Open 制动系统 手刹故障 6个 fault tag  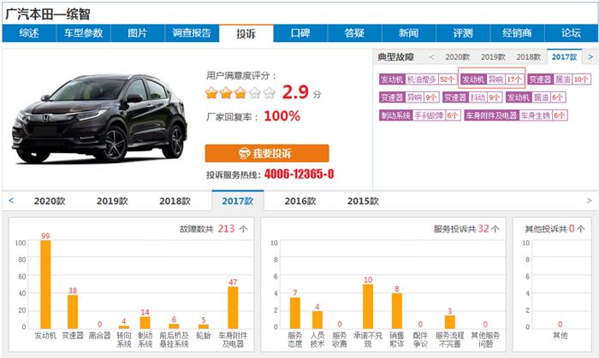[x=420, y=115]
